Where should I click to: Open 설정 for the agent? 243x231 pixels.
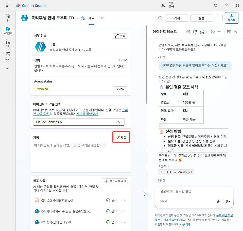pos(201,18)
